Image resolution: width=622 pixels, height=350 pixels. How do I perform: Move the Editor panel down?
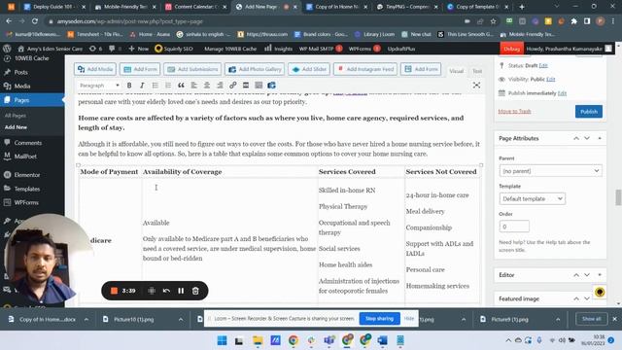[x=587, y=275]
